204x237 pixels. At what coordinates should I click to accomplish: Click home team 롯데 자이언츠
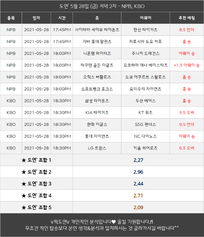pos(97,136)
